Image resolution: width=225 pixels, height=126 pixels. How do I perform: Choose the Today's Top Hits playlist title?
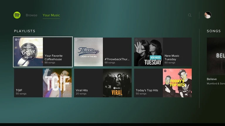pyautogui.click(x=147, y=90)
